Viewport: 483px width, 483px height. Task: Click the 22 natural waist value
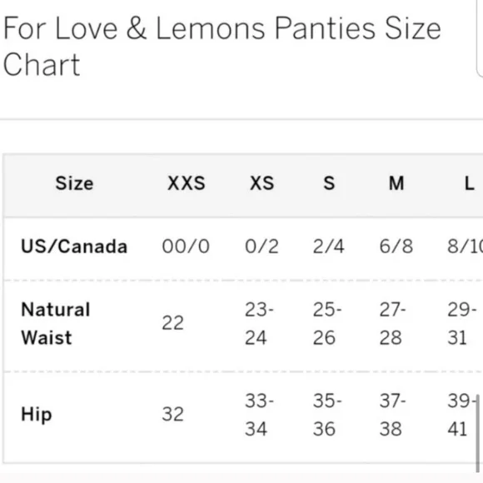tap(172, 323)
